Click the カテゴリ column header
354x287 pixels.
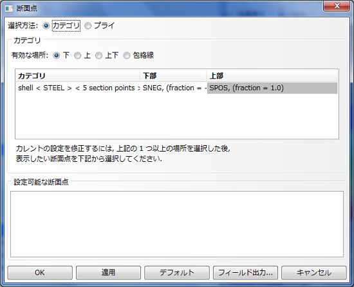78,75
